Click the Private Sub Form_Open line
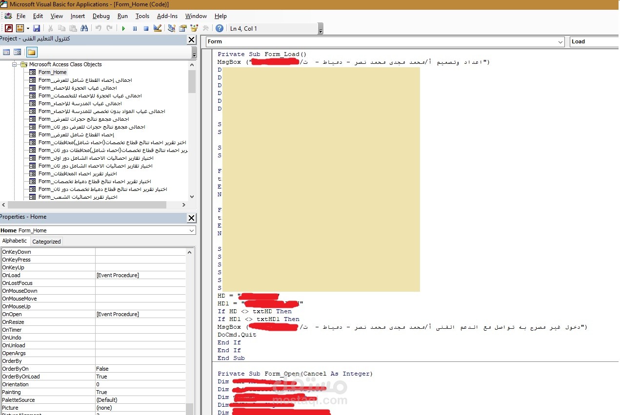The image size is (620, 415). pyautogui.click(x=295, y=374)
